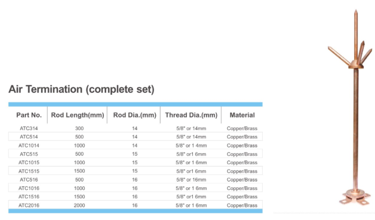Image resolution: width=375 pixels, height=220 pixels.
Task: Click the ATC1014 part number cell
Action: tap(28, 146)
